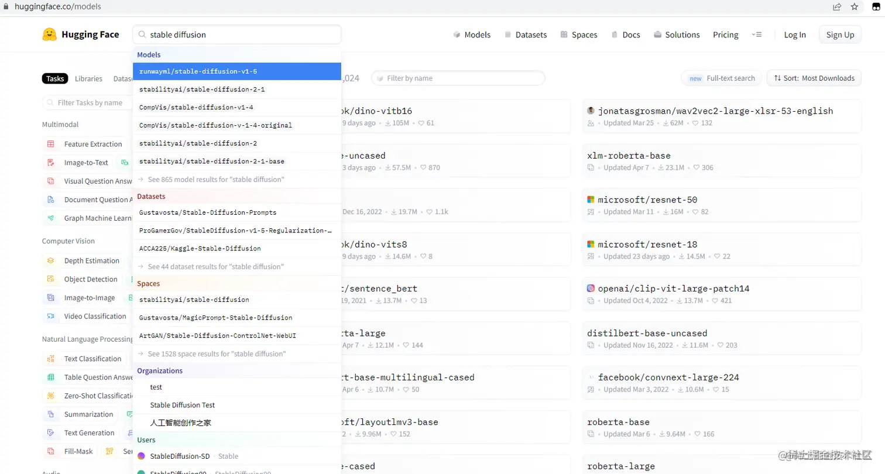Open facebook/convnext-large-224 model card
This screenshot has width=885, height=474.
[721, 383]
